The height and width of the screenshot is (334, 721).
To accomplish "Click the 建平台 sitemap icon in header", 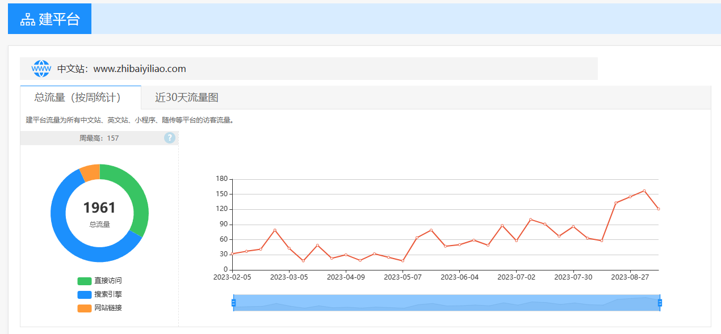I will [x=27, y=19].
